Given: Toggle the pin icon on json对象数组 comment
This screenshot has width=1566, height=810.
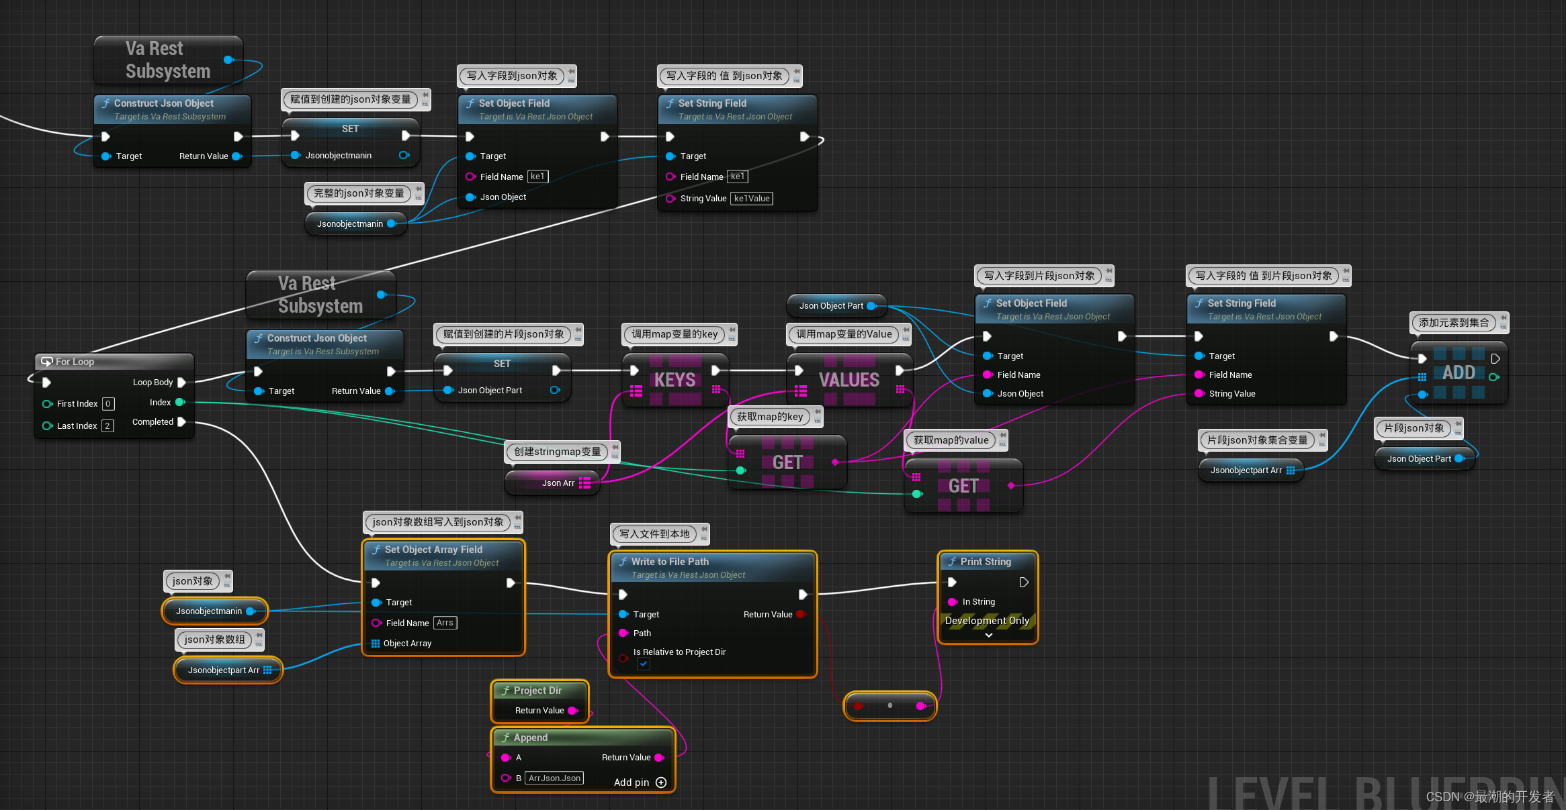Looking at the screenshot, I should (259, 634).
